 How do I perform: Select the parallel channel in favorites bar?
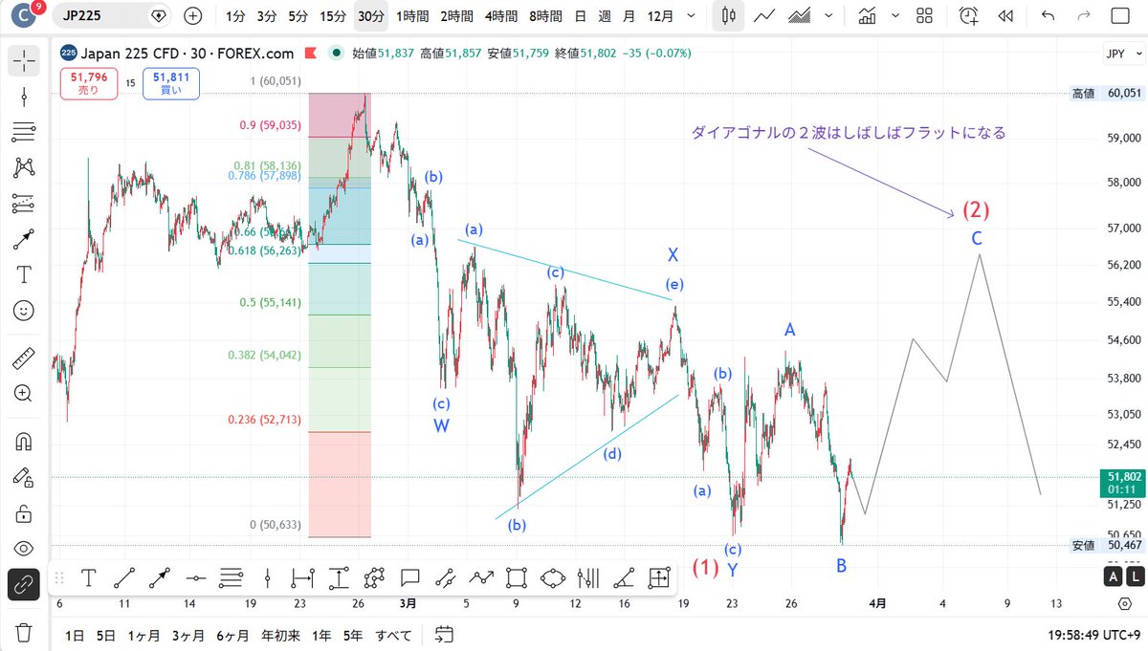[445, 577]
